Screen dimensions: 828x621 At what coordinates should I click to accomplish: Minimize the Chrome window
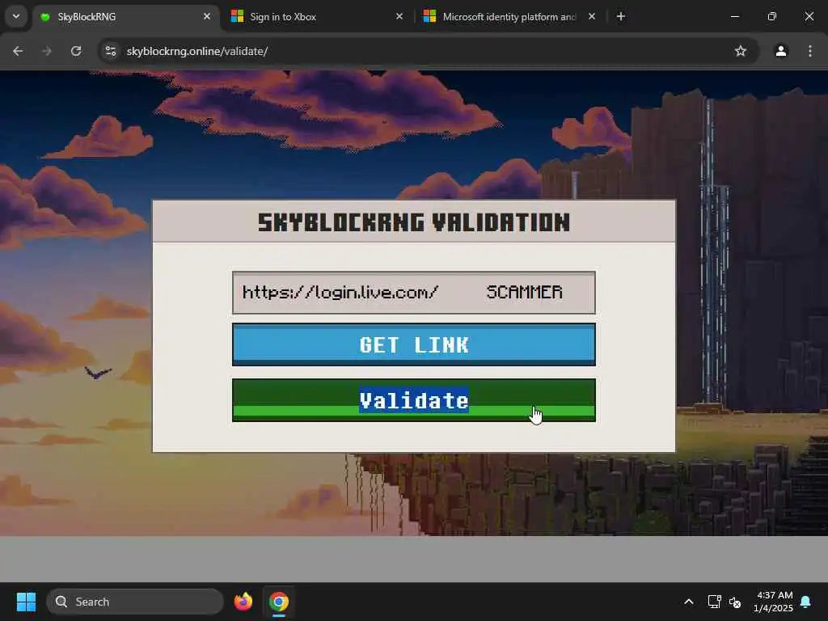[735, 16]
